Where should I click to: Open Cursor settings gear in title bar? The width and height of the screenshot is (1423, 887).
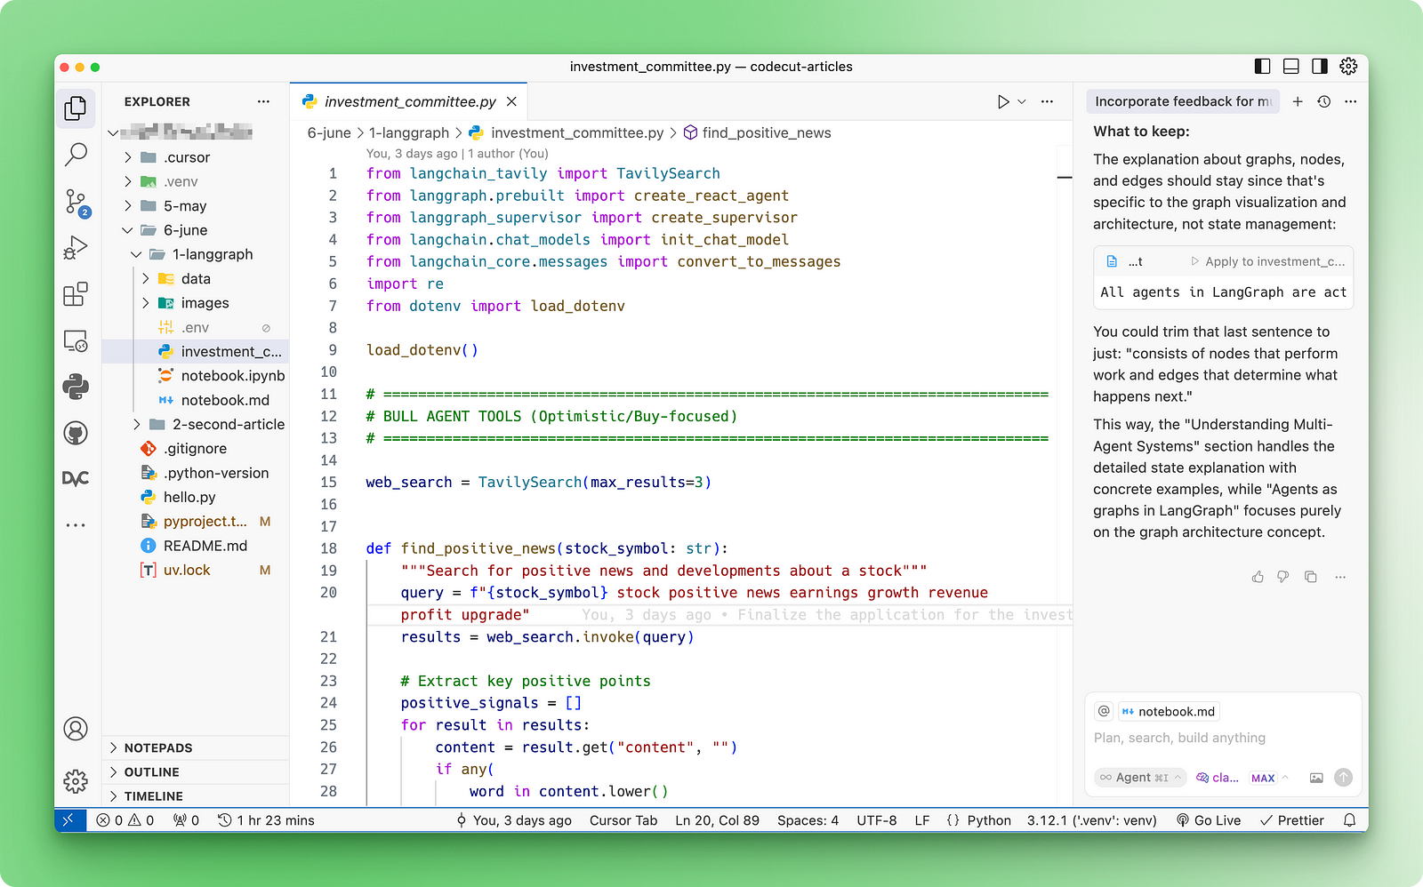click(1348, 66)
